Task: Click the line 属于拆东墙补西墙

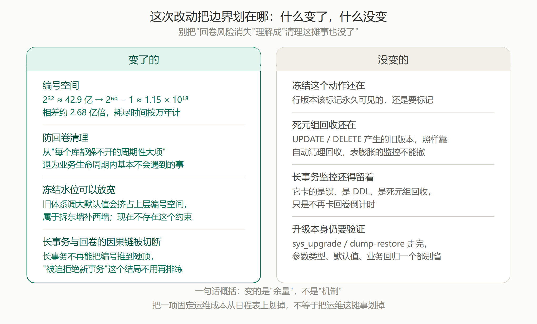Action: (117, 217)
